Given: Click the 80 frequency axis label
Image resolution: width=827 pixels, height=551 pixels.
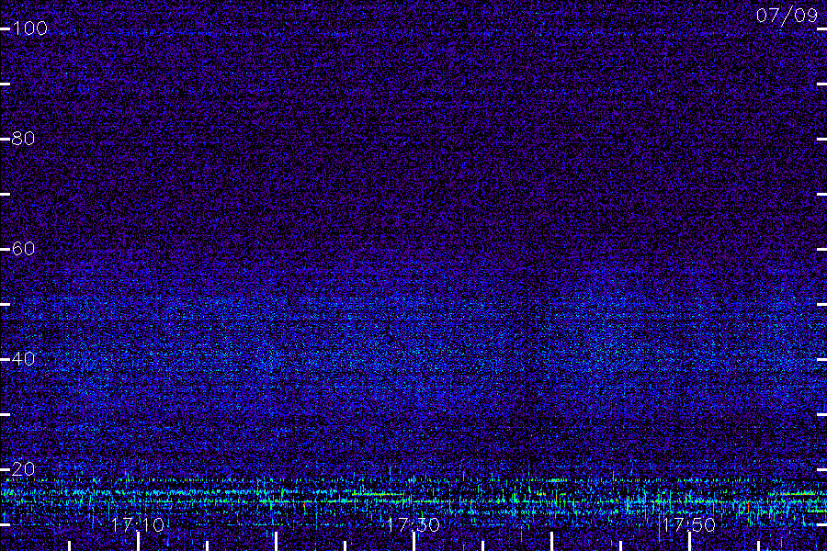Looking at the screenshot, I should pyautogui.click(x=23, y=139).
